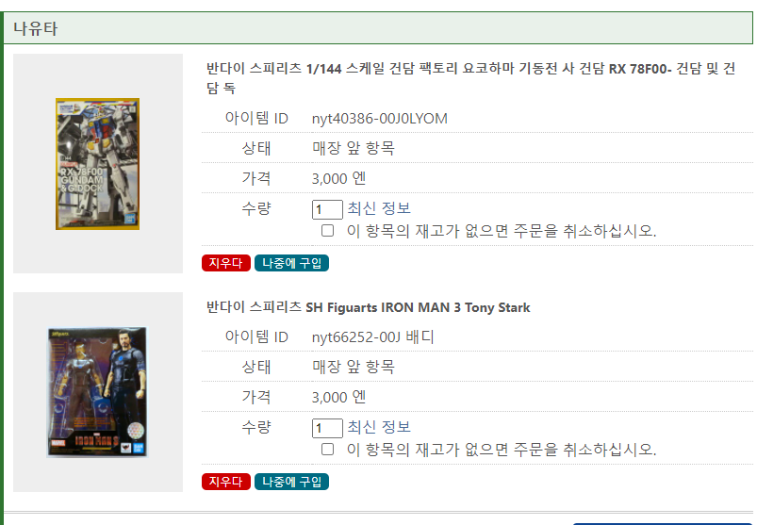
Task: Click 최신 정보 next to the Iron Man quantity
Action: coord(379,427)
